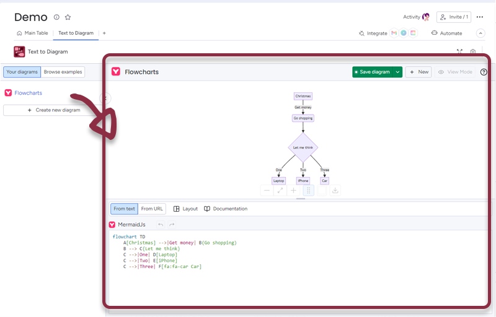Select the From text input option
496x317 pixels.
pyautogui.click(x=124, y=209)
